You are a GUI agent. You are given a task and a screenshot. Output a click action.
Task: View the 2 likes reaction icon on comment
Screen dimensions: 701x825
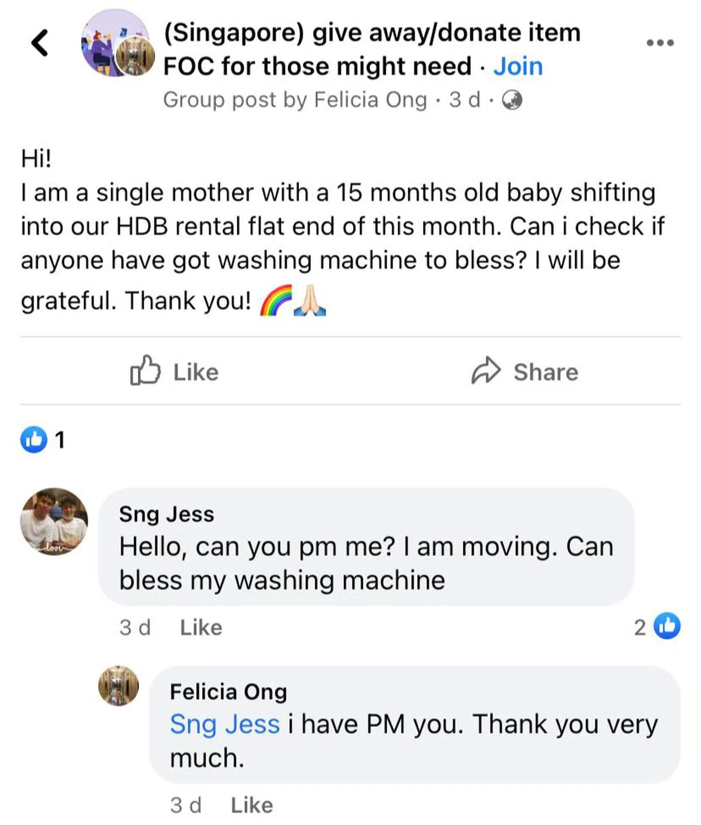click(x=667, y=626)
